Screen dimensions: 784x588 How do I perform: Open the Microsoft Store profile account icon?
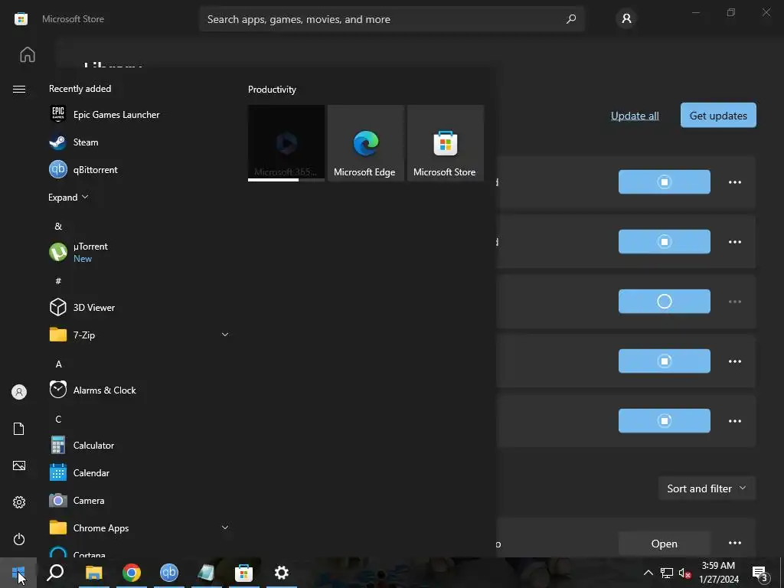coord(626,19)
